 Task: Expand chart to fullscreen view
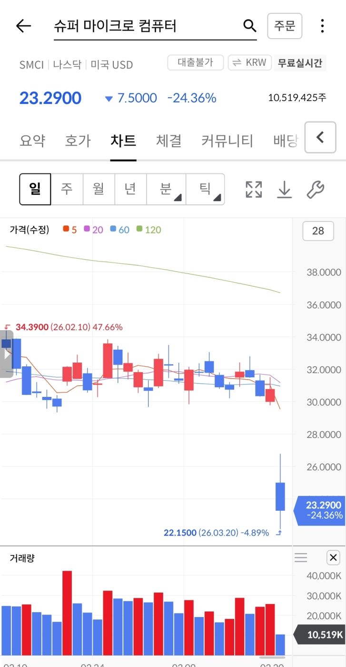pyautogui.click(x=254, y=189)
